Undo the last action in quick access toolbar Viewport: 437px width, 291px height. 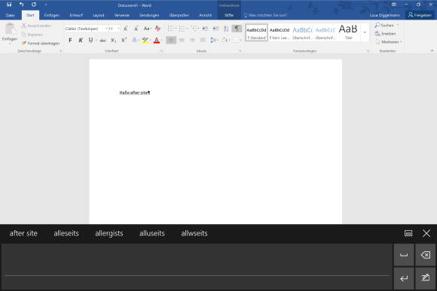[21, 5]
